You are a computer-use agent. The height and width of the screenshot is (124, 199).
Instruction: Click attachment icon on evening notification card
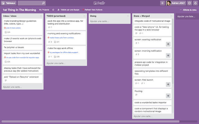[136, 43]
